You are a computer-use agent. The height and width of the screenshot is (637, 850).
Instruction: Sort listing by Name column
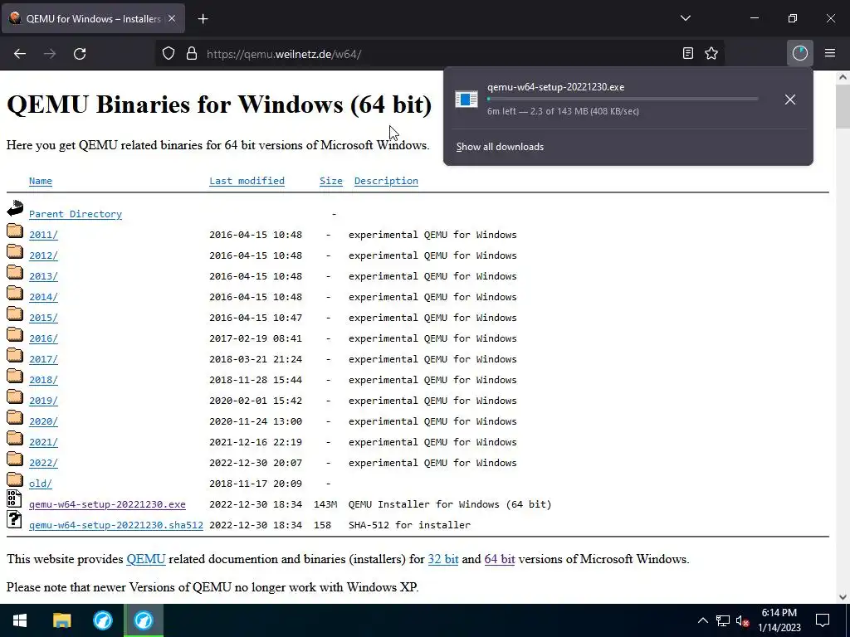[41, 181]
